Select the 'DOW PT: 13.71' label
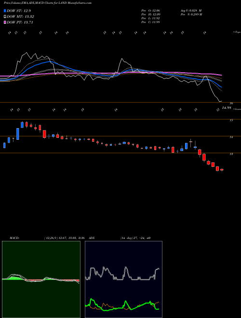Image resolution: width=241 pixels, height=318 pixels. pos(20,22)
